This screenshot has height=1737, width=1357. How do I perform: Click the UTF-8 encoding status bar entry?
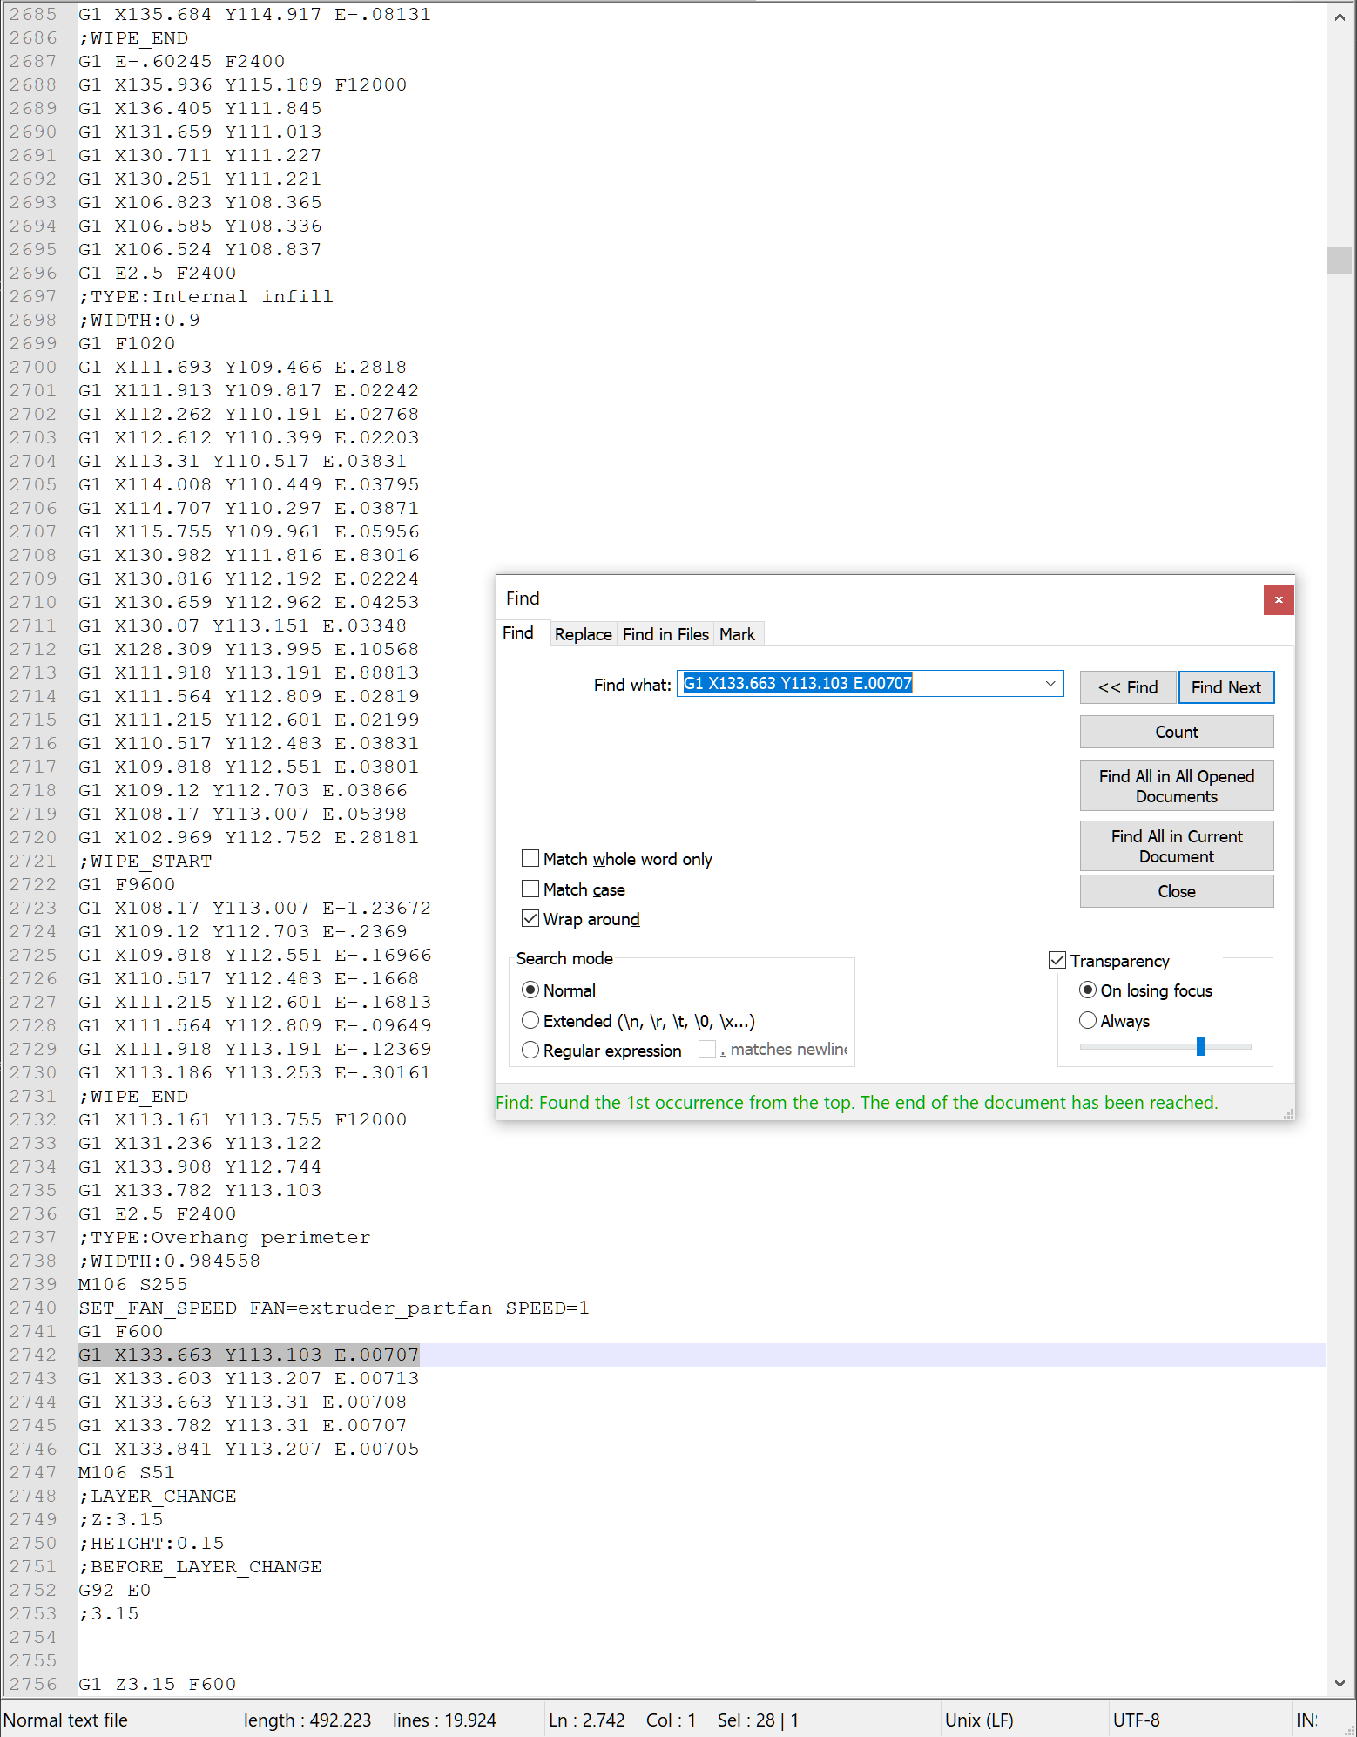[1136, 1720]
